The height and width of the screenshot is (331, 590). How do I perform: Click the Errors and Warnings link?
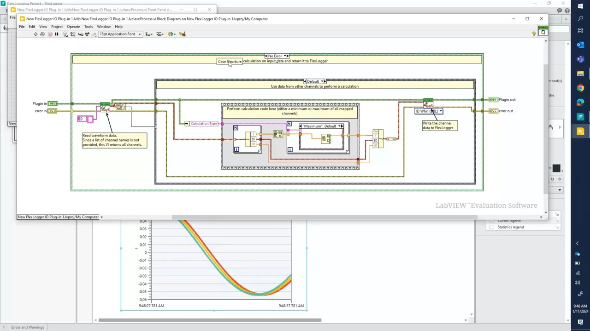(x=28, y=327)
